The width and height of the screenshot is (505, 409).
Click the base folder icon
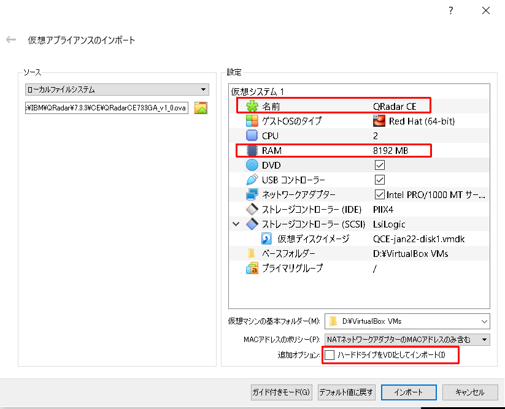(252, 254)
